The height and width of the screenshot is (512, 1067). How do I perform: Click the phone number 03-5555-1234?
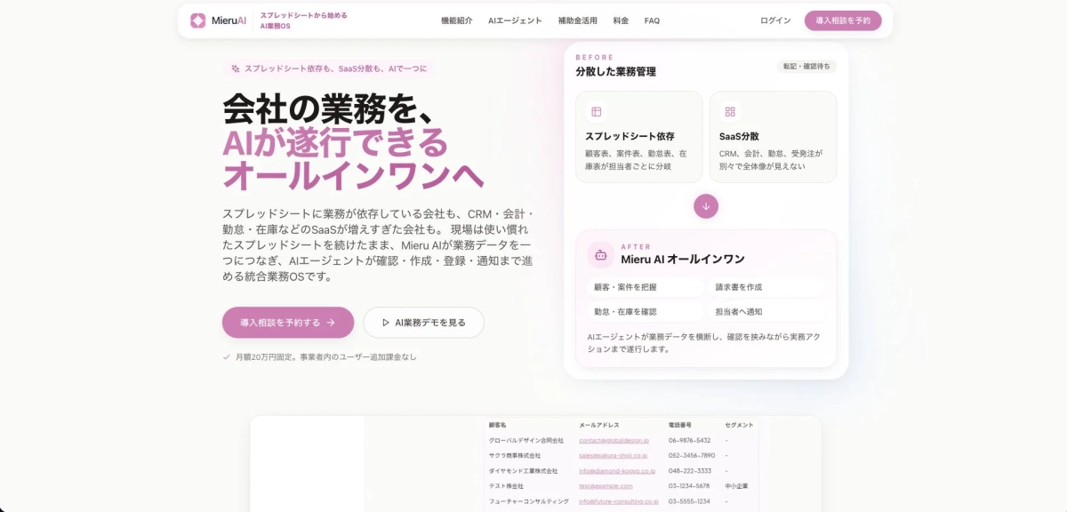[x=689, y=501]
